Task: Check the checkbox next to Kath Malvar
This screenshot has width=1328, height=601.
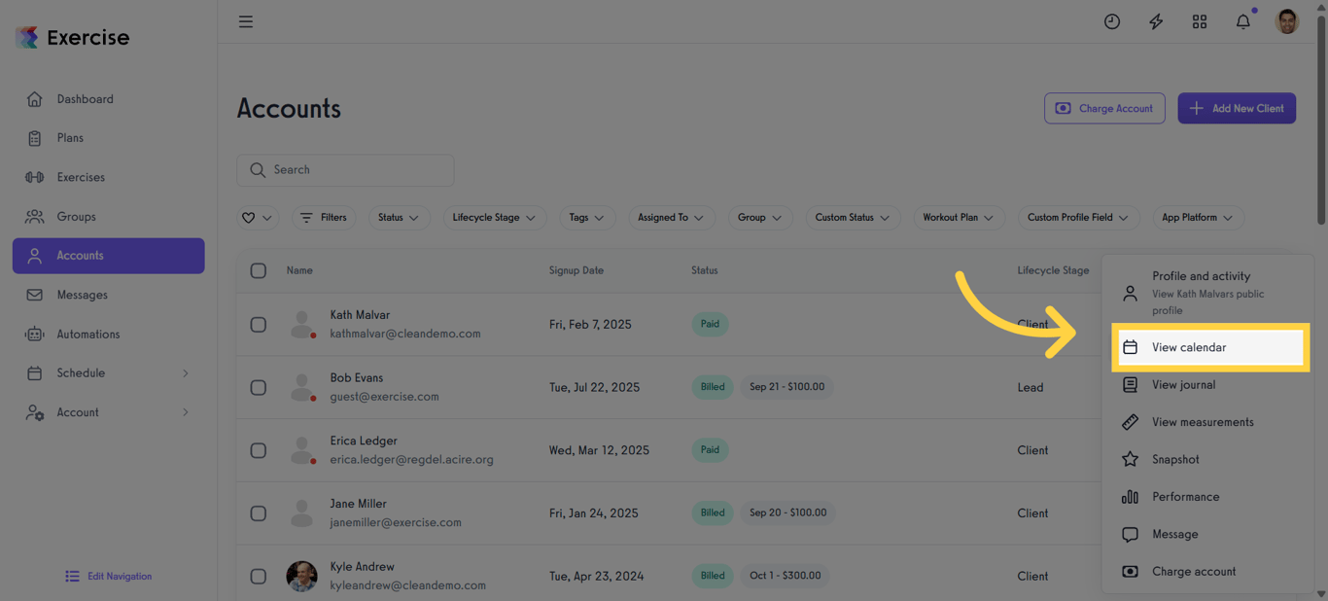Action: click(x=258, y=324)
